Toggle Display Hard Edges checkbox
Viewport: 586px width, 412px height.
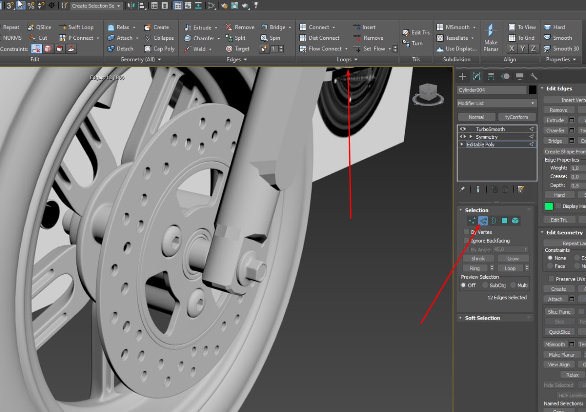click(x=558, y=206)
